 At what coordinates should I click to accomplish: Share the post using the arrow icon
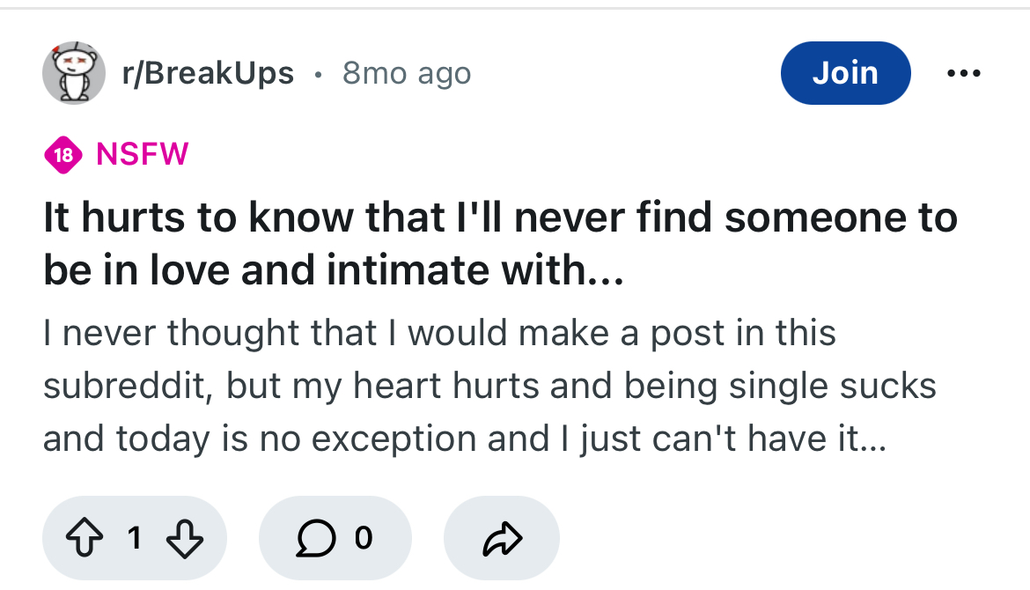point(502,538)
